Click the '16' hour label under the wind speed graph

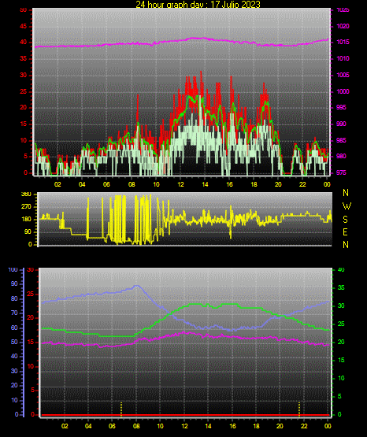[x=229, y=184]
